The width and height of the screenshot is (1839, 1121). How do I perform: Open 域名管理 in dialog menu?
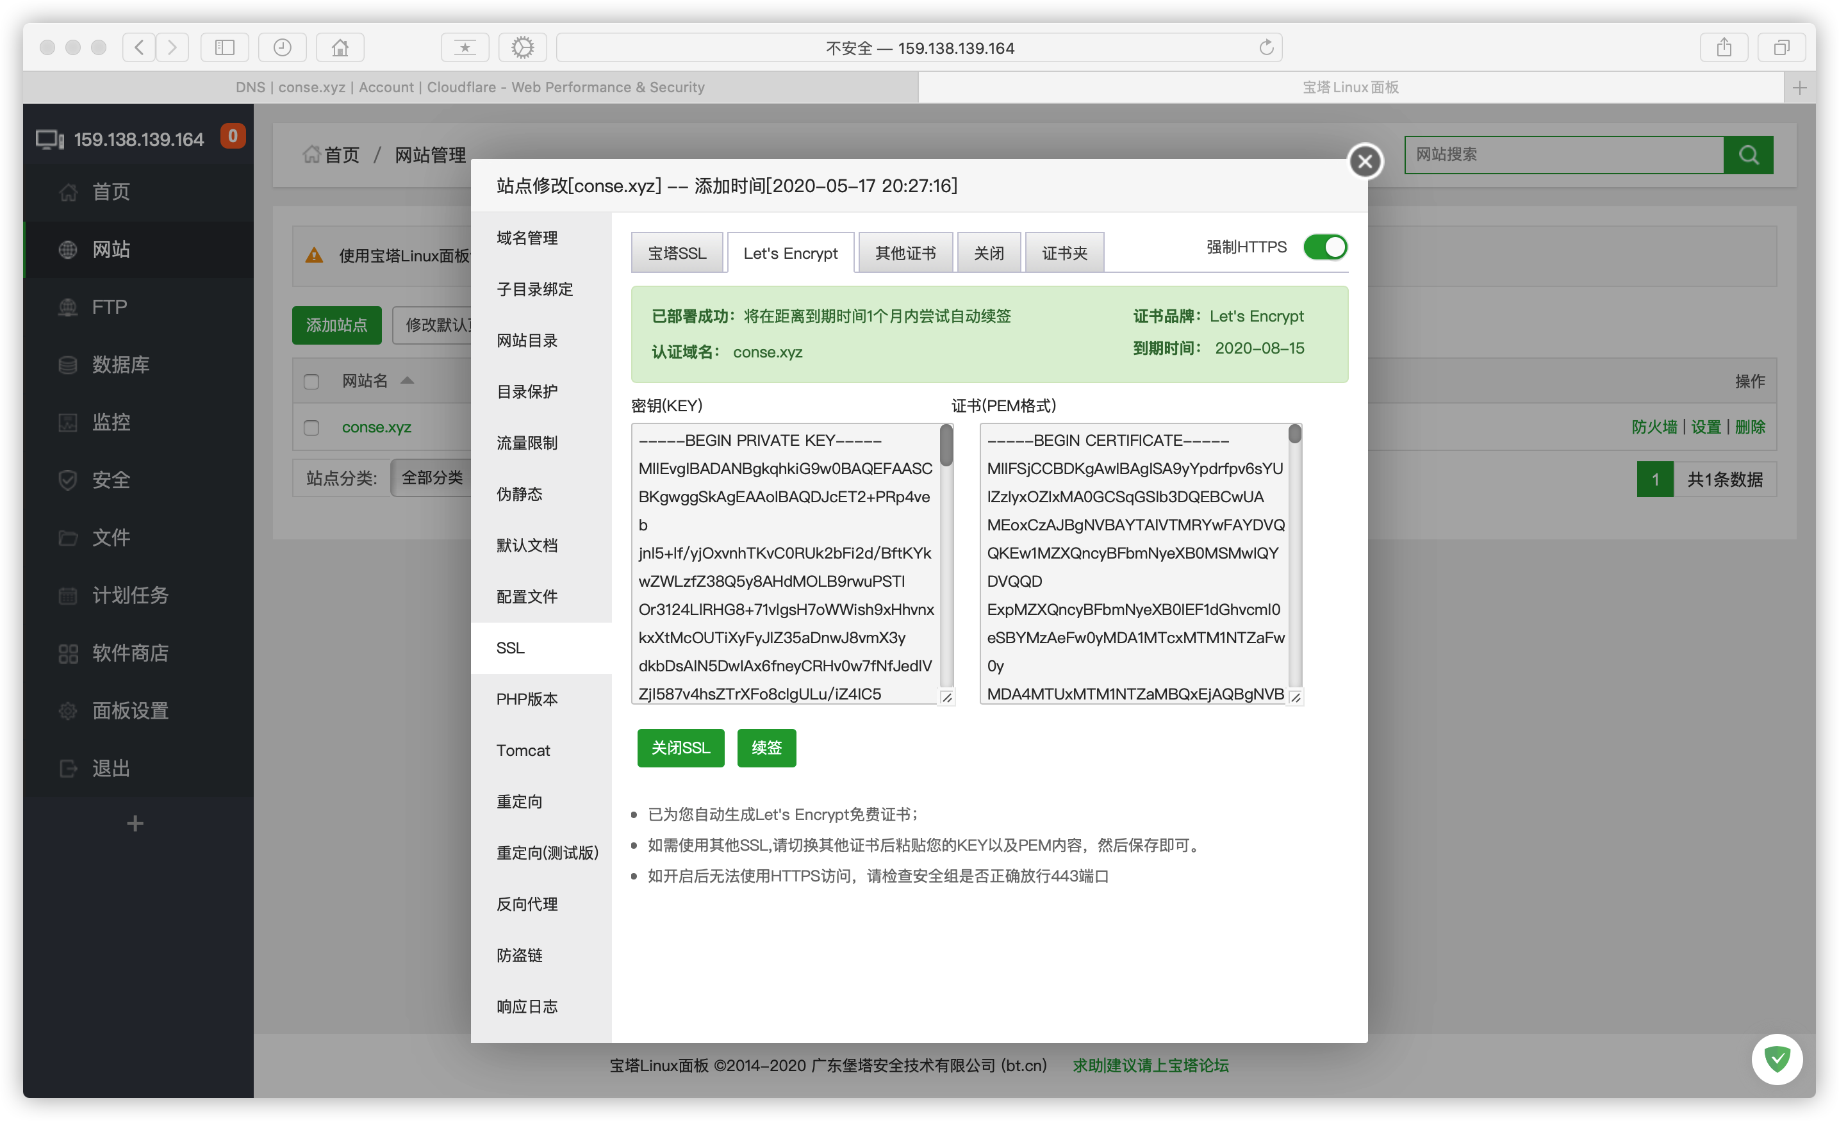click(541, 238)
